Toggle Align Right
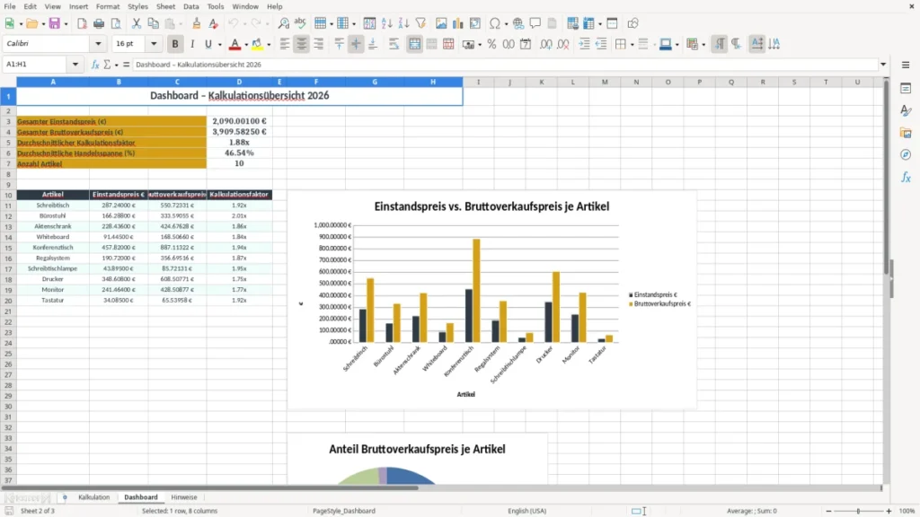The height and width of the screenshot is (517, 920). pos(319,44)
